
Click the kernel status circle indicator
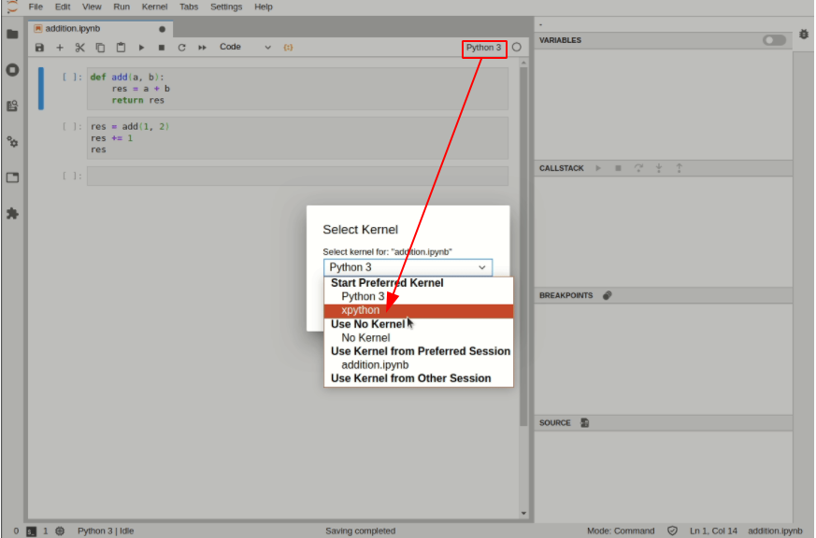click(516, 48)
